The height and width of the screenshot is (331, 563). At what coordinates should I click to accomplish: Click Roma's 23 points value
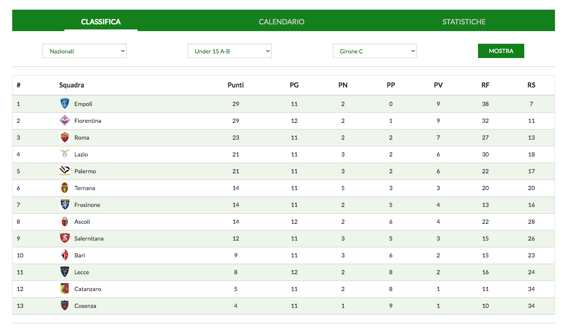[x=236, y=138]
